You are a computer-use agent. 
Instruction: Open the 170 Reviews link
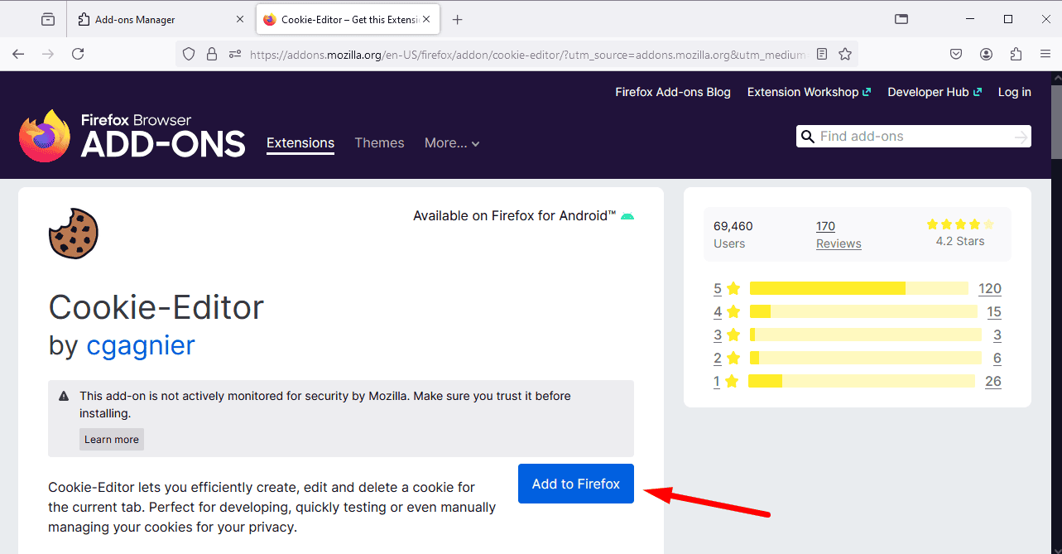pos(838,234)
